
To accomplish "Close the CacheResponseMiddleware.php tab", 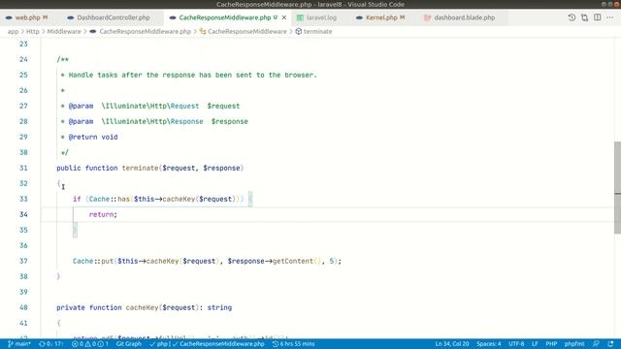I will [x=284, y=17].
